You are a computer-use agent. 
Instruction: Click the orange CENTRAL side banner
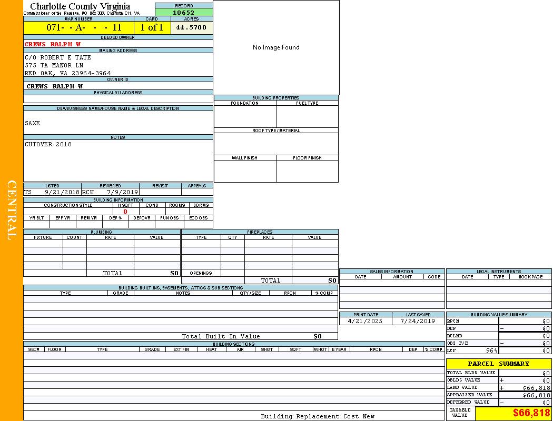click(x=12, y=210)
